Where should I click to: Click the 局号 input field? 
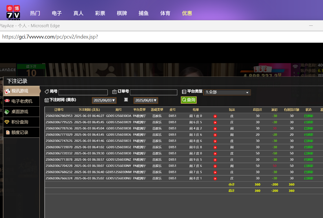(x=83, y=92)
